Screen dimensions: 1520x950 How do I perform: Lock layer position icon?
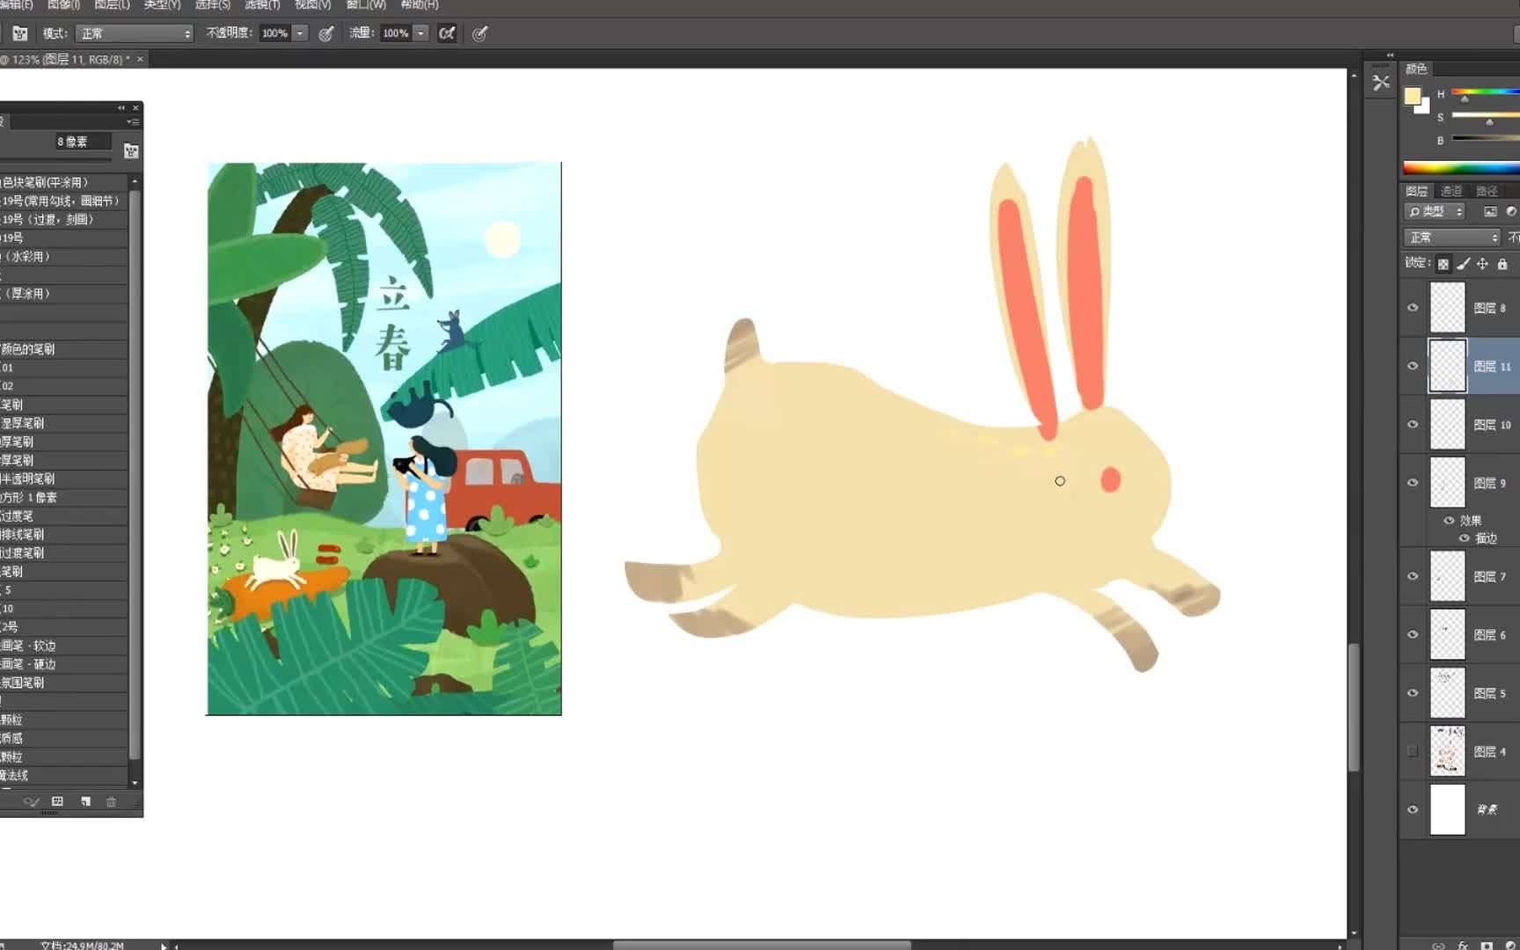[x=1482, y=264]
